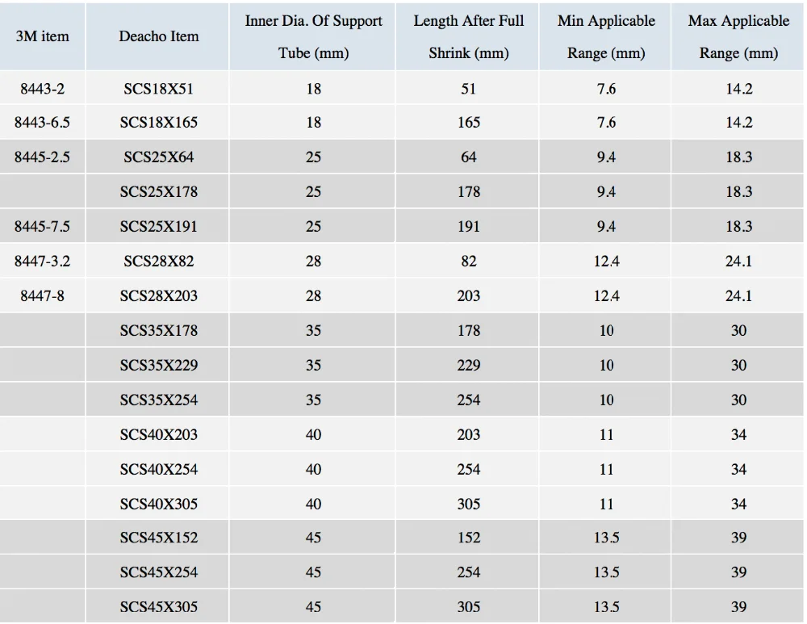Click the 8447-8 item cell
Image resolution: width=807 pixels, height=624 pixels.
click(43, 296)
